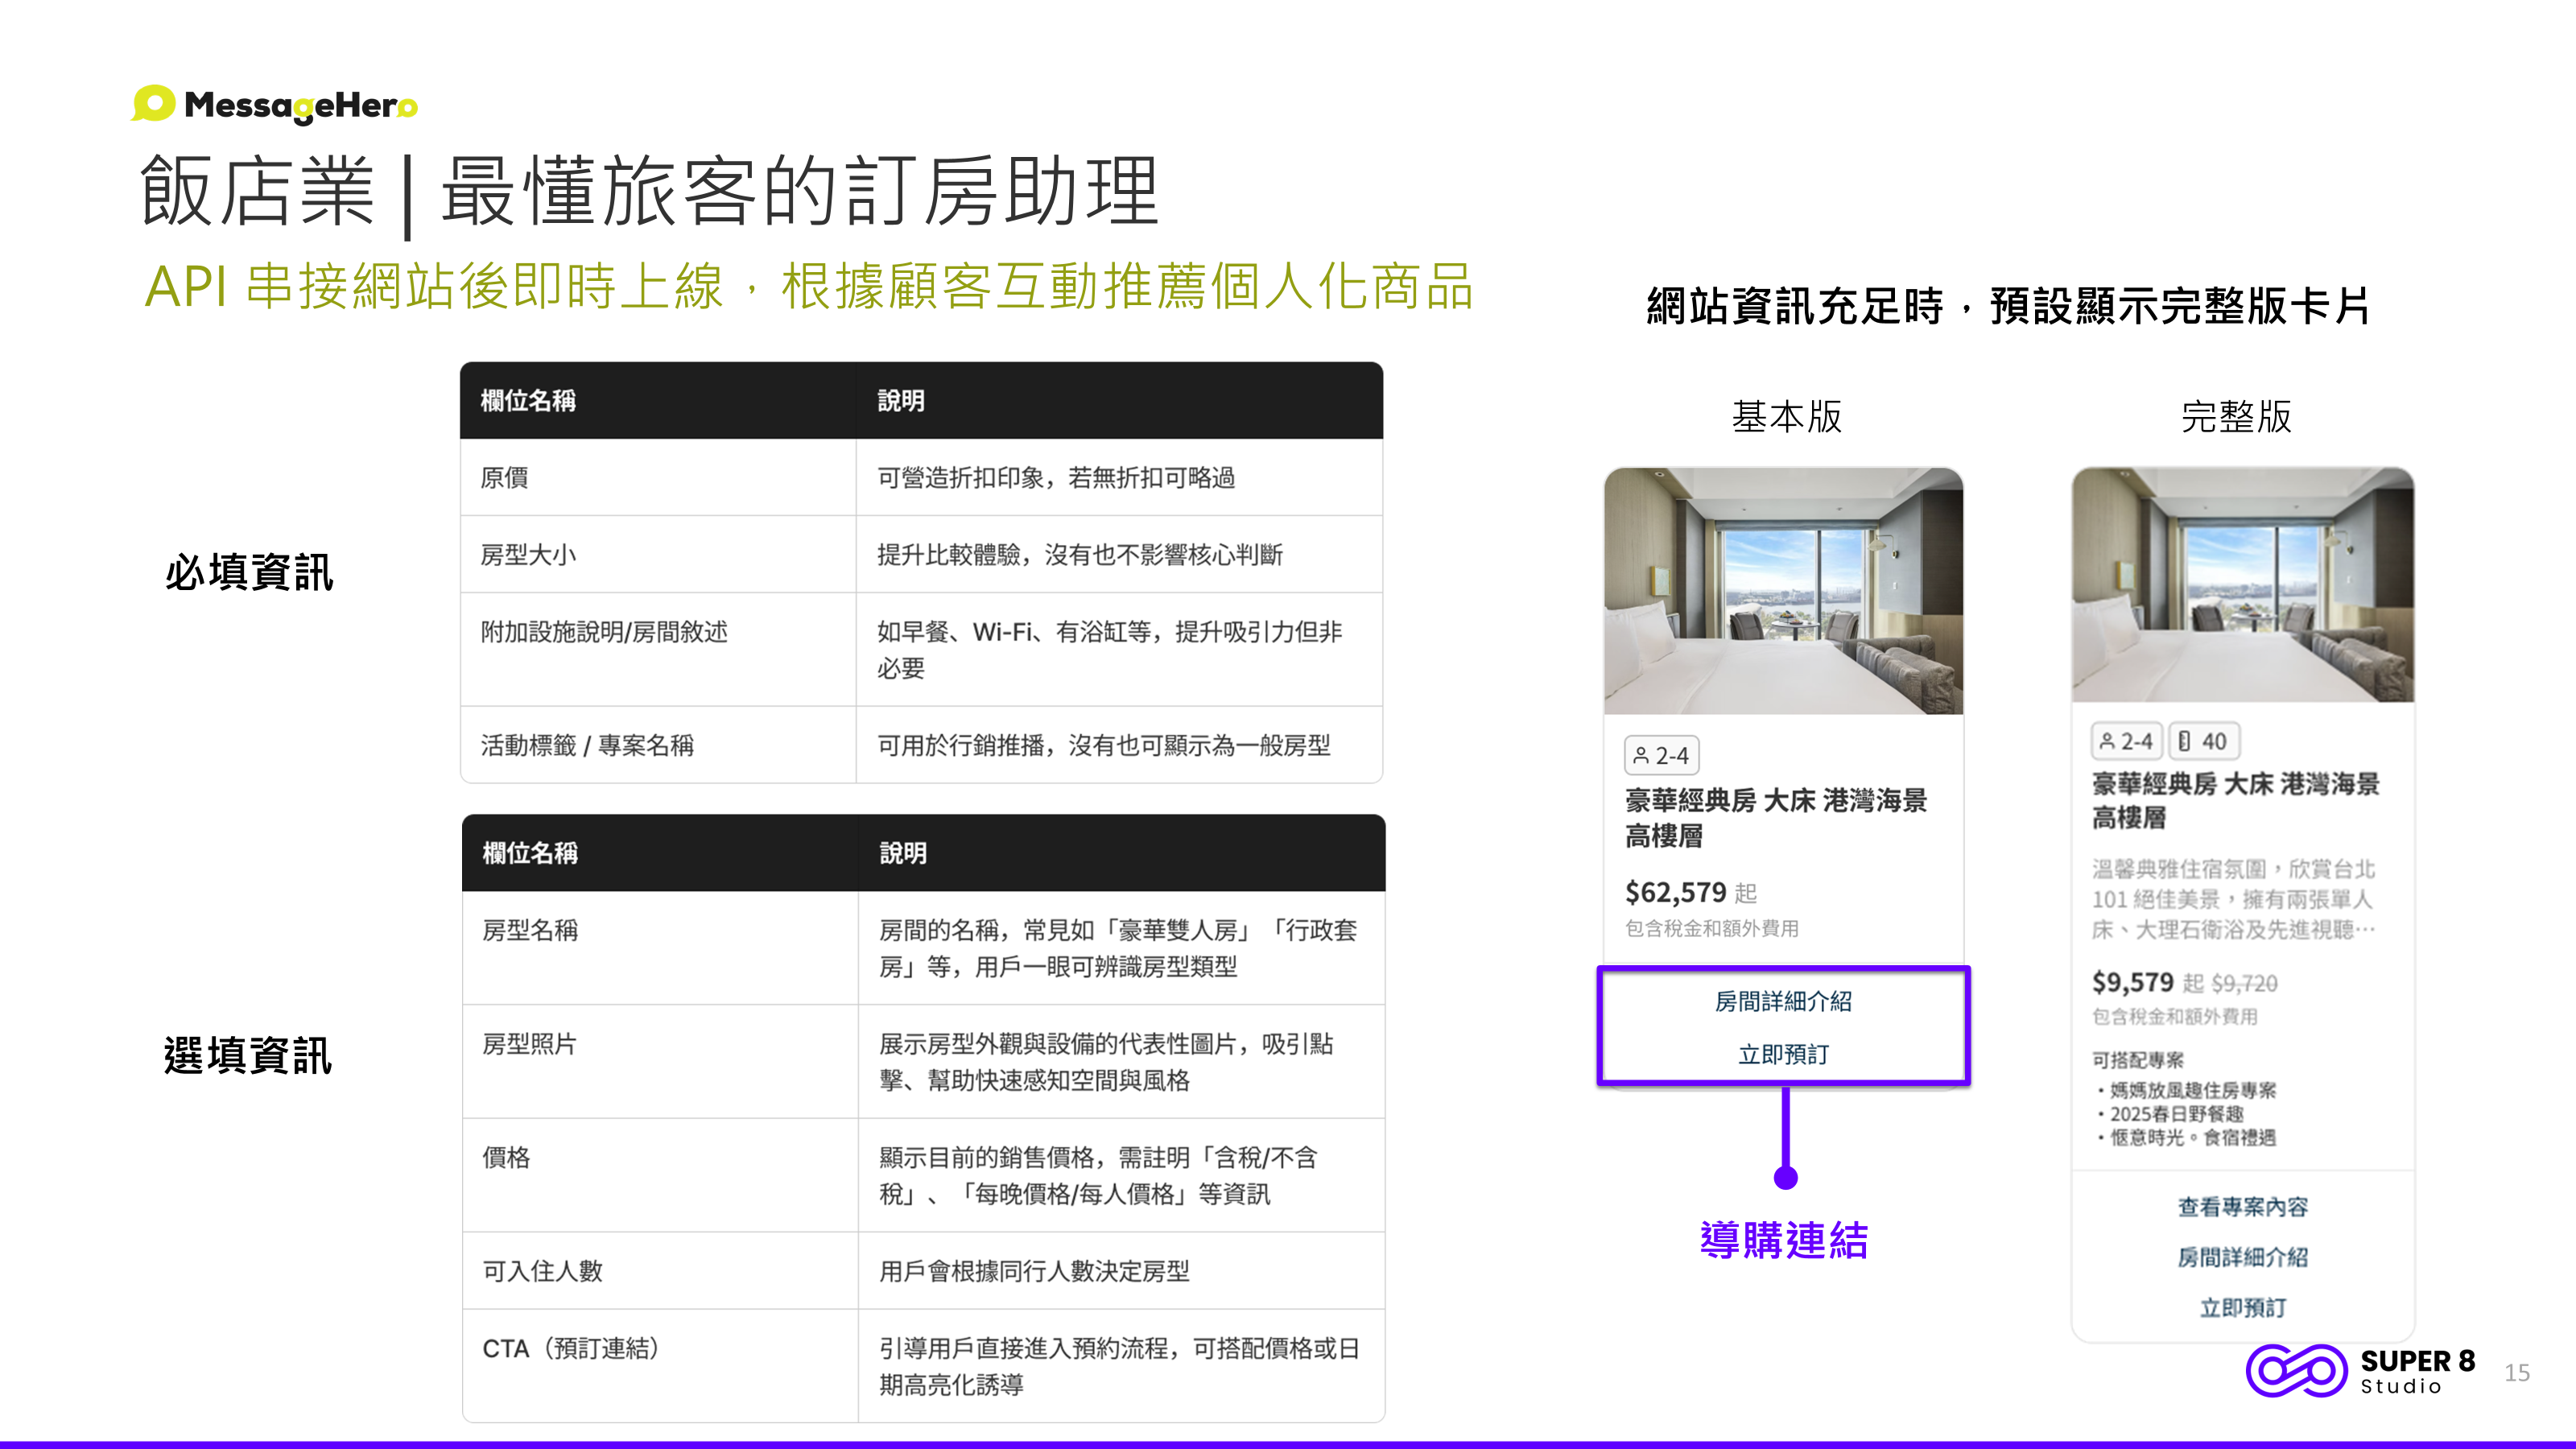This screenshot has width=2576, height=1449.
Task: Click the Super 8 Studio logo
Action: click(x=2360, y=1372)
